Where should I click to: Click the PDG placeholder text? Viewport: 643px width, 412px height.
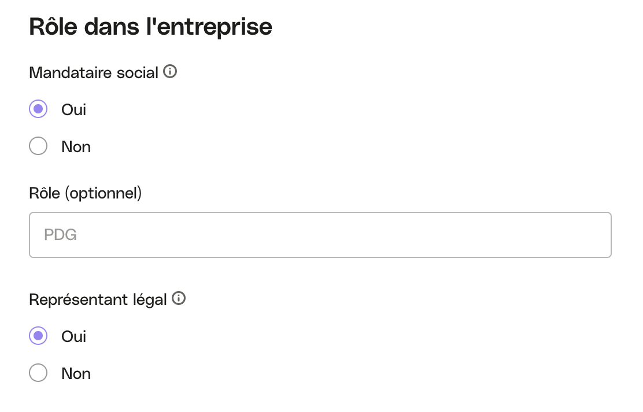60,235
